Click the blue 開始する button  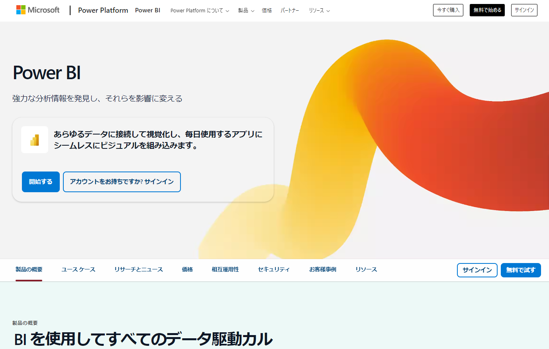(41, 182)
